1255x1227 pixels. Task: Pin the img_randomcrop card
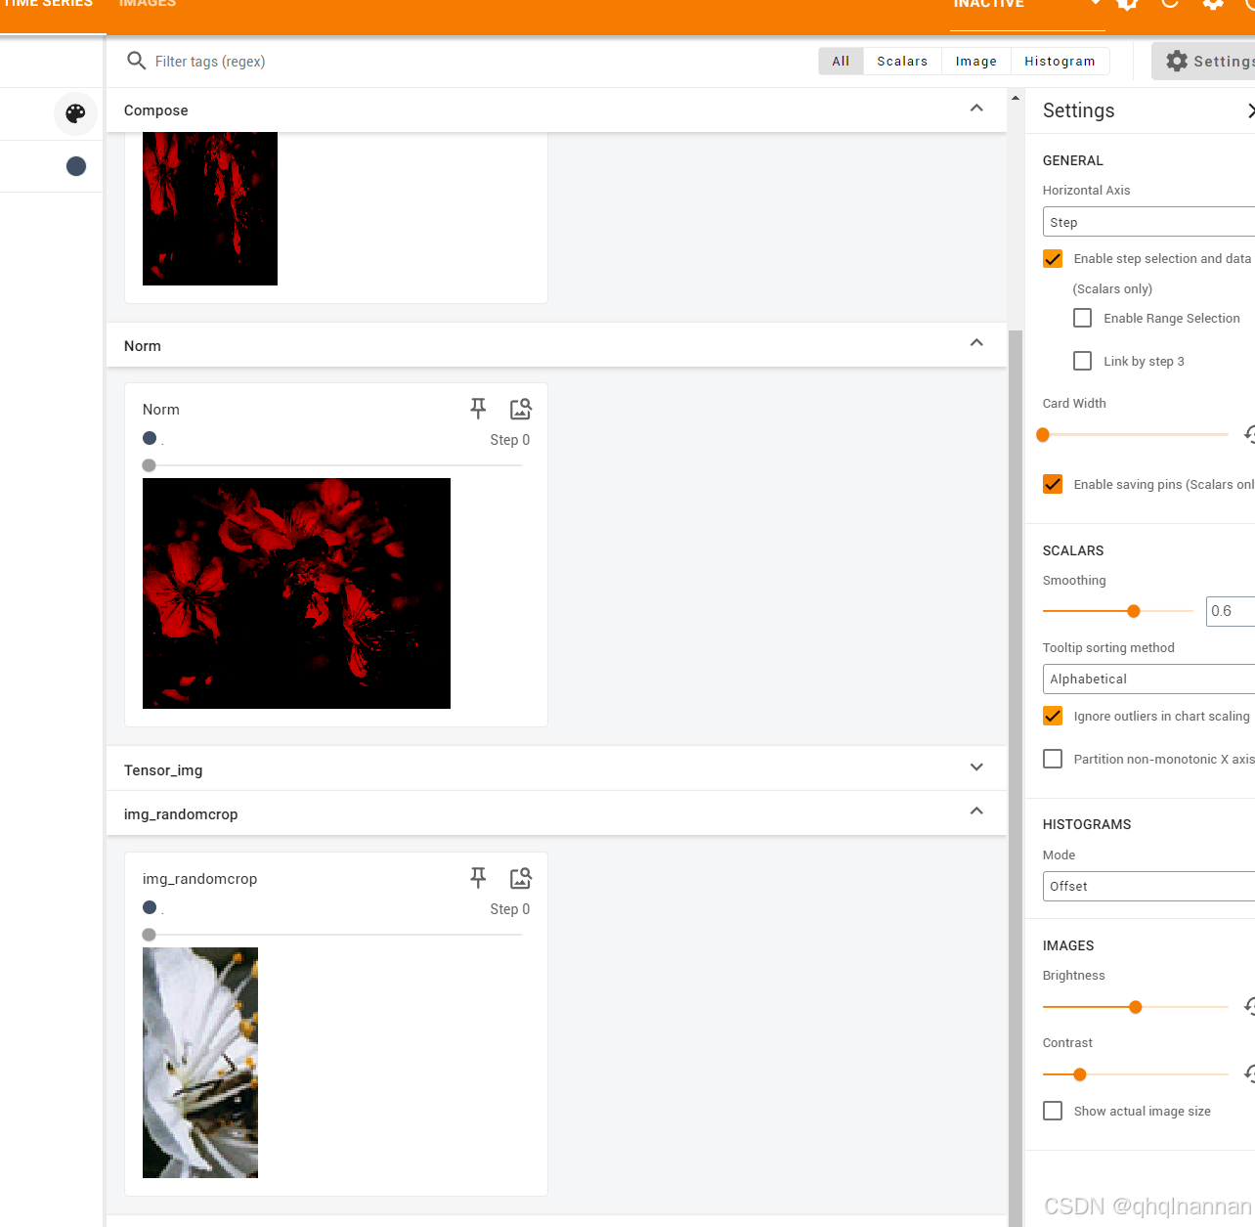click(478, 878)
